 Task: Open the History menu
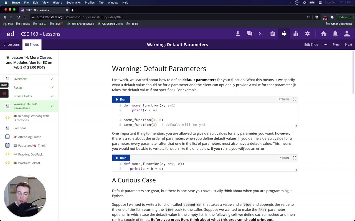pos(57,2)
